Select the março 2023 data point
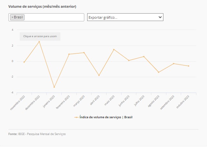This screenshot has width=207, height=147. click(84, 53)
